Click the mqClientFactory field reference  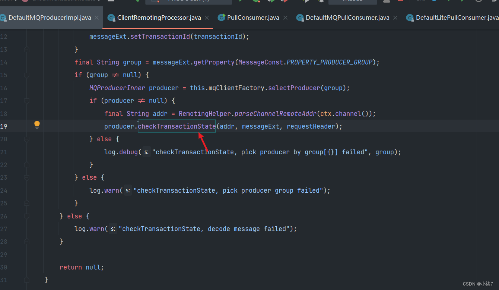(236, 88)
